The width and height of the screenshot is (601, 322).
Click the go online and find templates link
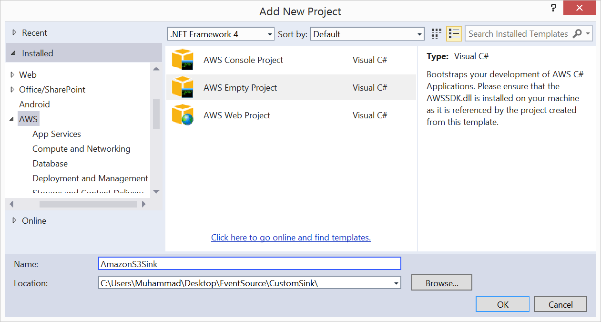(291, 237)
